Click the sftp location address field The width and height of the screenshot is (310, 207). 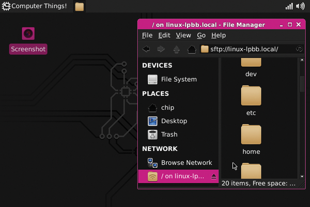click(x=251, y=49)
